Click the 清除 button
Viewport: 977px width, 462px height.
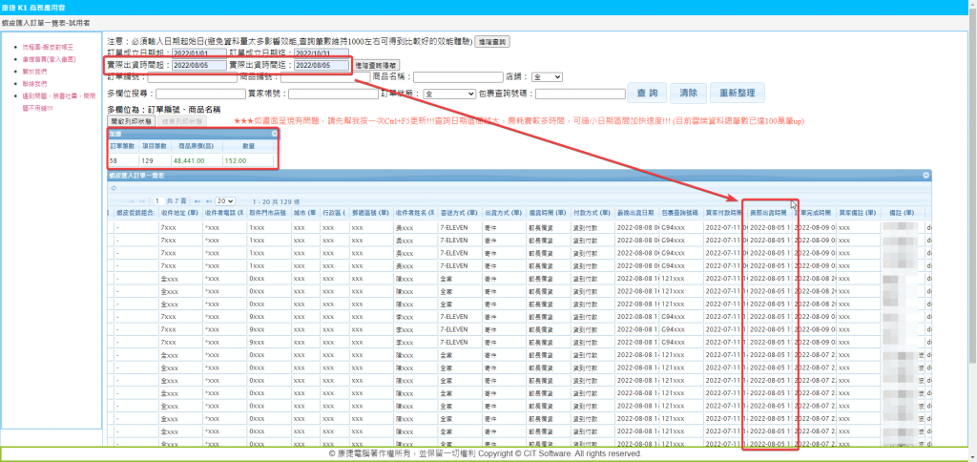(x=683, y=93)
